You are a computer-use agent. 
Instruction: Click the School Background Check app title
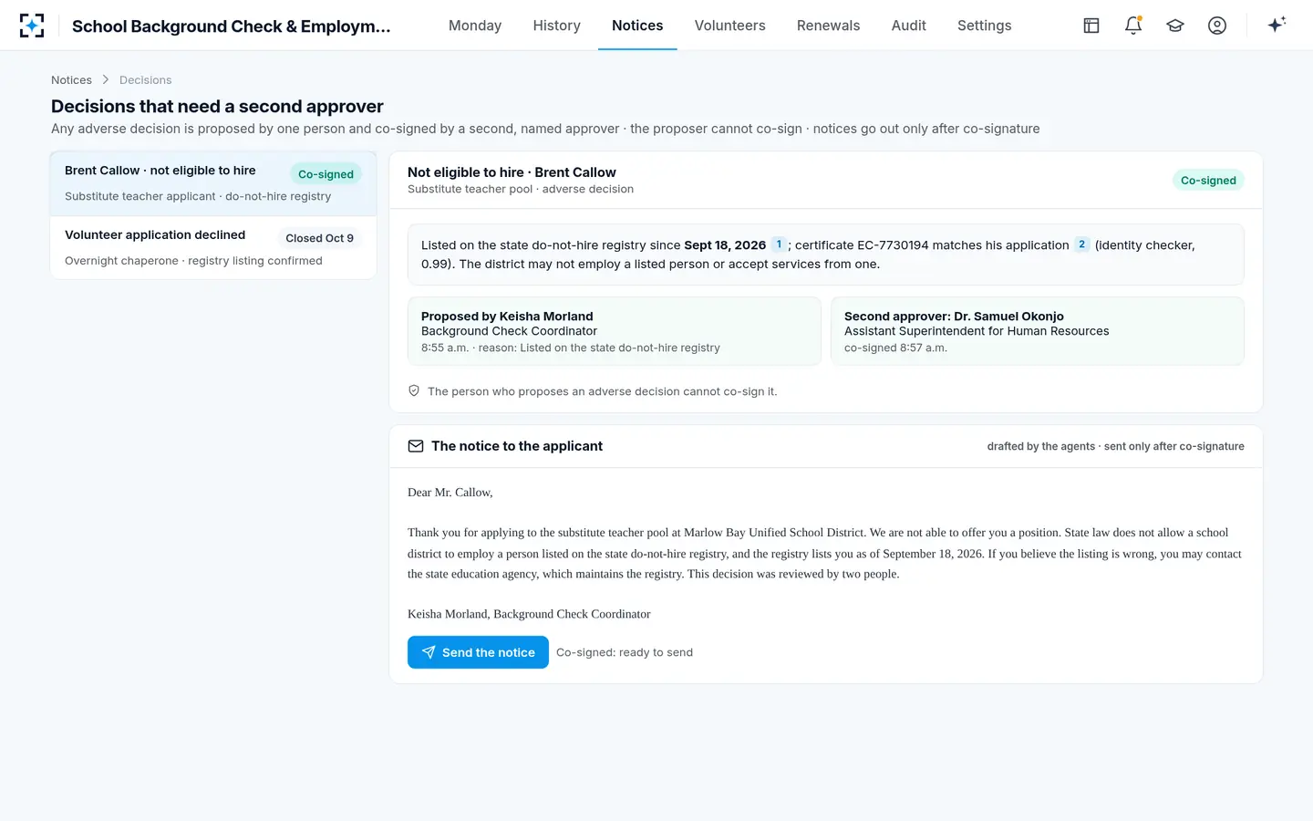232,26
